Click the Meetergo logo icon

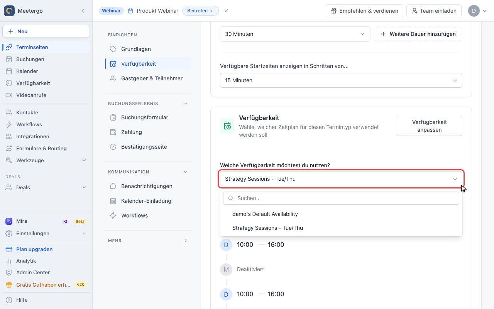(9, 11)
